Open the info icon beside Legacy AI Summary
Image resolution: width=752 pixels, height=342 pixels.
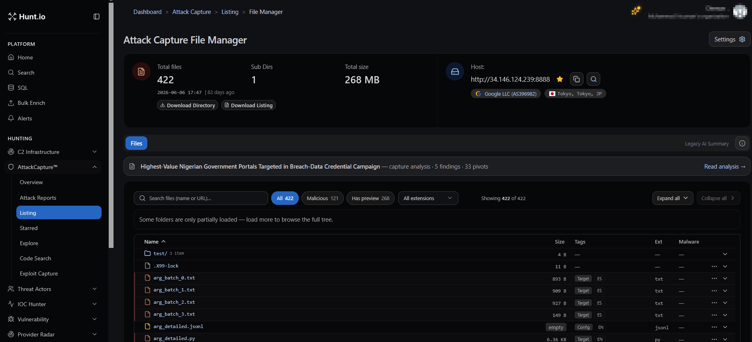coord(742,143)
